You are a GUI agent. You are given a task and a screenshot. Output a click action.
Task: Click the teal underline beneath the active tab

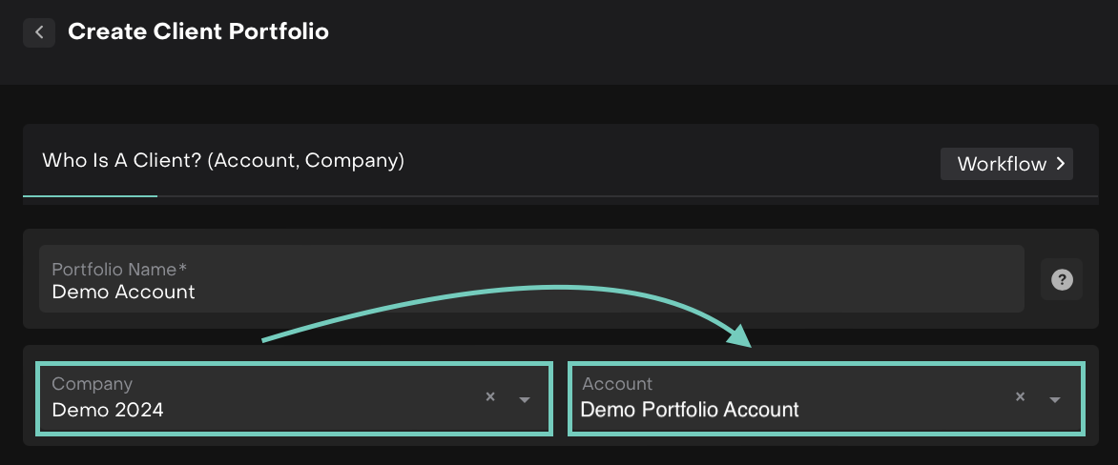tap(90, 195)
